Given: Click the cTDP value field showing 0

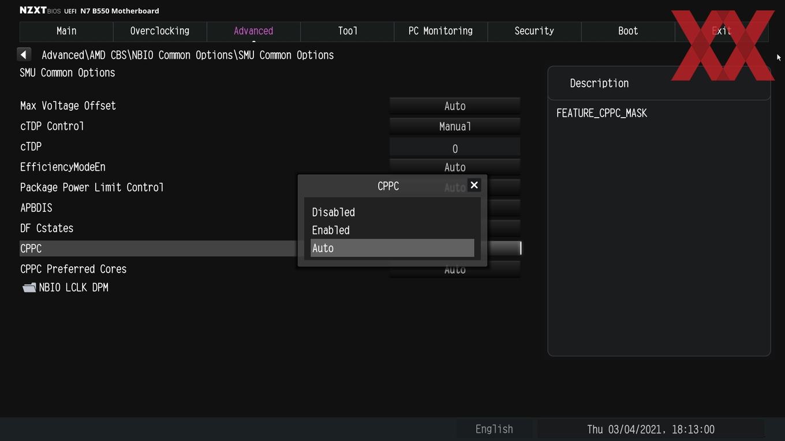Looking at the screenshot, I should click(x=455, y=147).
